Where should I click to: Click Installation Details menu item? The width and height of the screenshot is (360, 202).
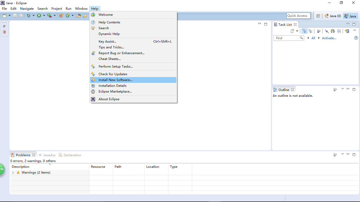pos(133,86)
